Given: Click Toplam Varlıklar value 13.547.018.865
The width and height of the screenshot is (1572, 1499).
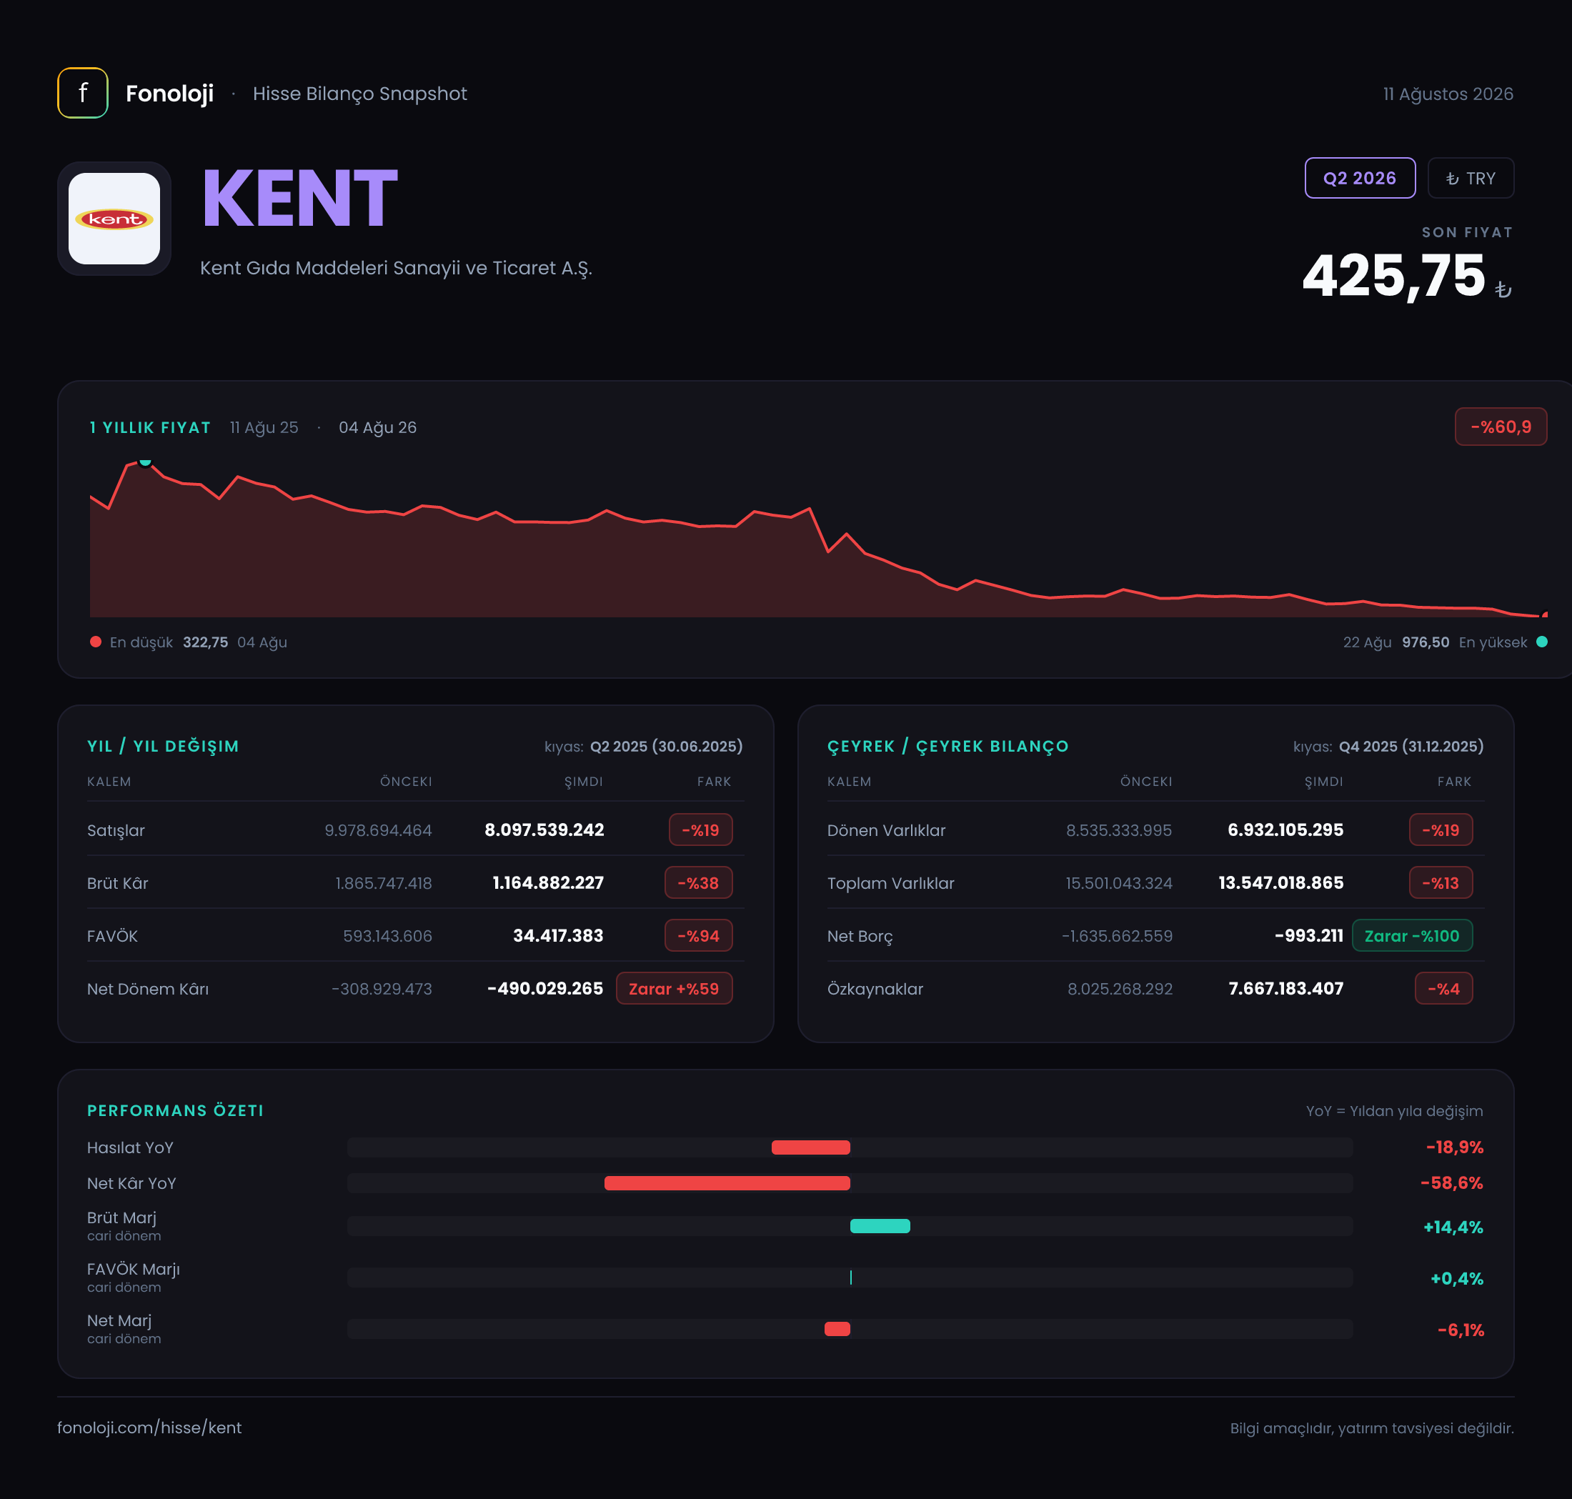Looking at the screenshot, I should 1280,882.
